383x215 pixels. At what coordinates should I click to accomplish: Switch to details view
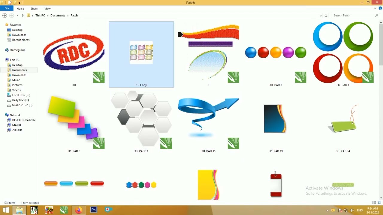point(374,203)
